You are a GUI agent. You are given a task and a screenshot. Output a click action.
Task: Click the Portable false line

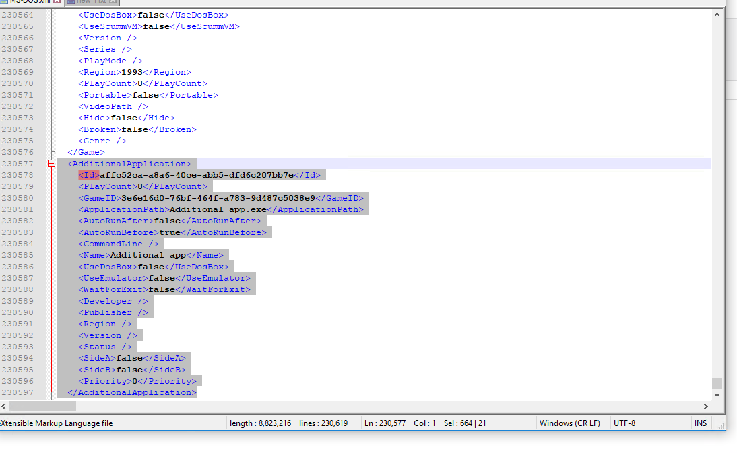click(148, 95)
